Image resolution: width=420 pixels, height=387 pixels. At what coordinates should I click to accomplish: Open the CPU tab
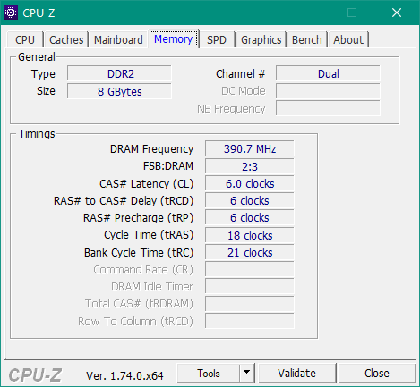25,39
